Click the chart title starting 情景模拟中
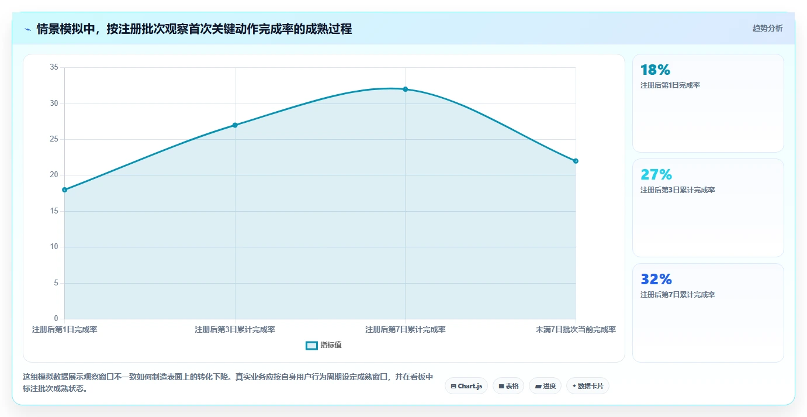 pyautogui.click(x=195, y=29)
